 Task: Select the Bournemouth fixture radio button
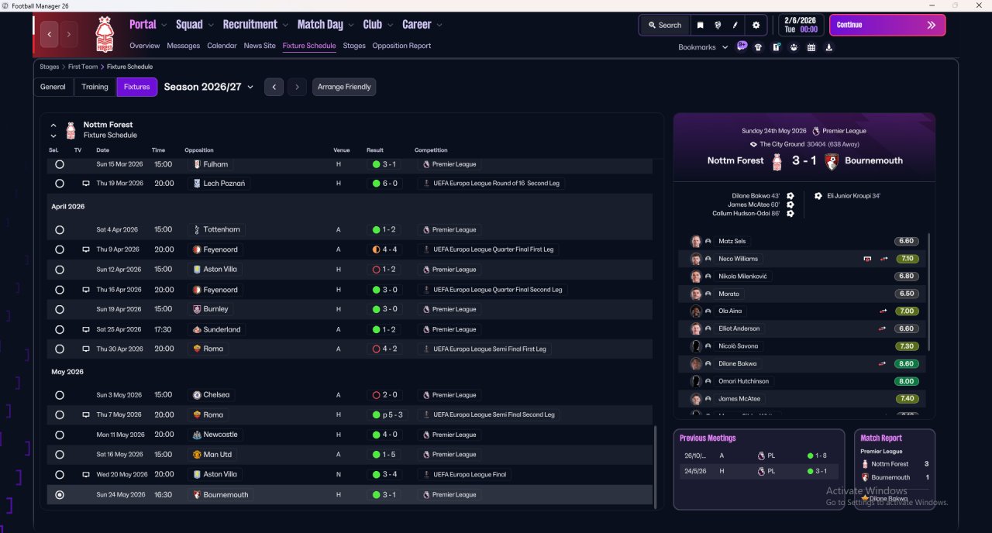pos(60,494)
